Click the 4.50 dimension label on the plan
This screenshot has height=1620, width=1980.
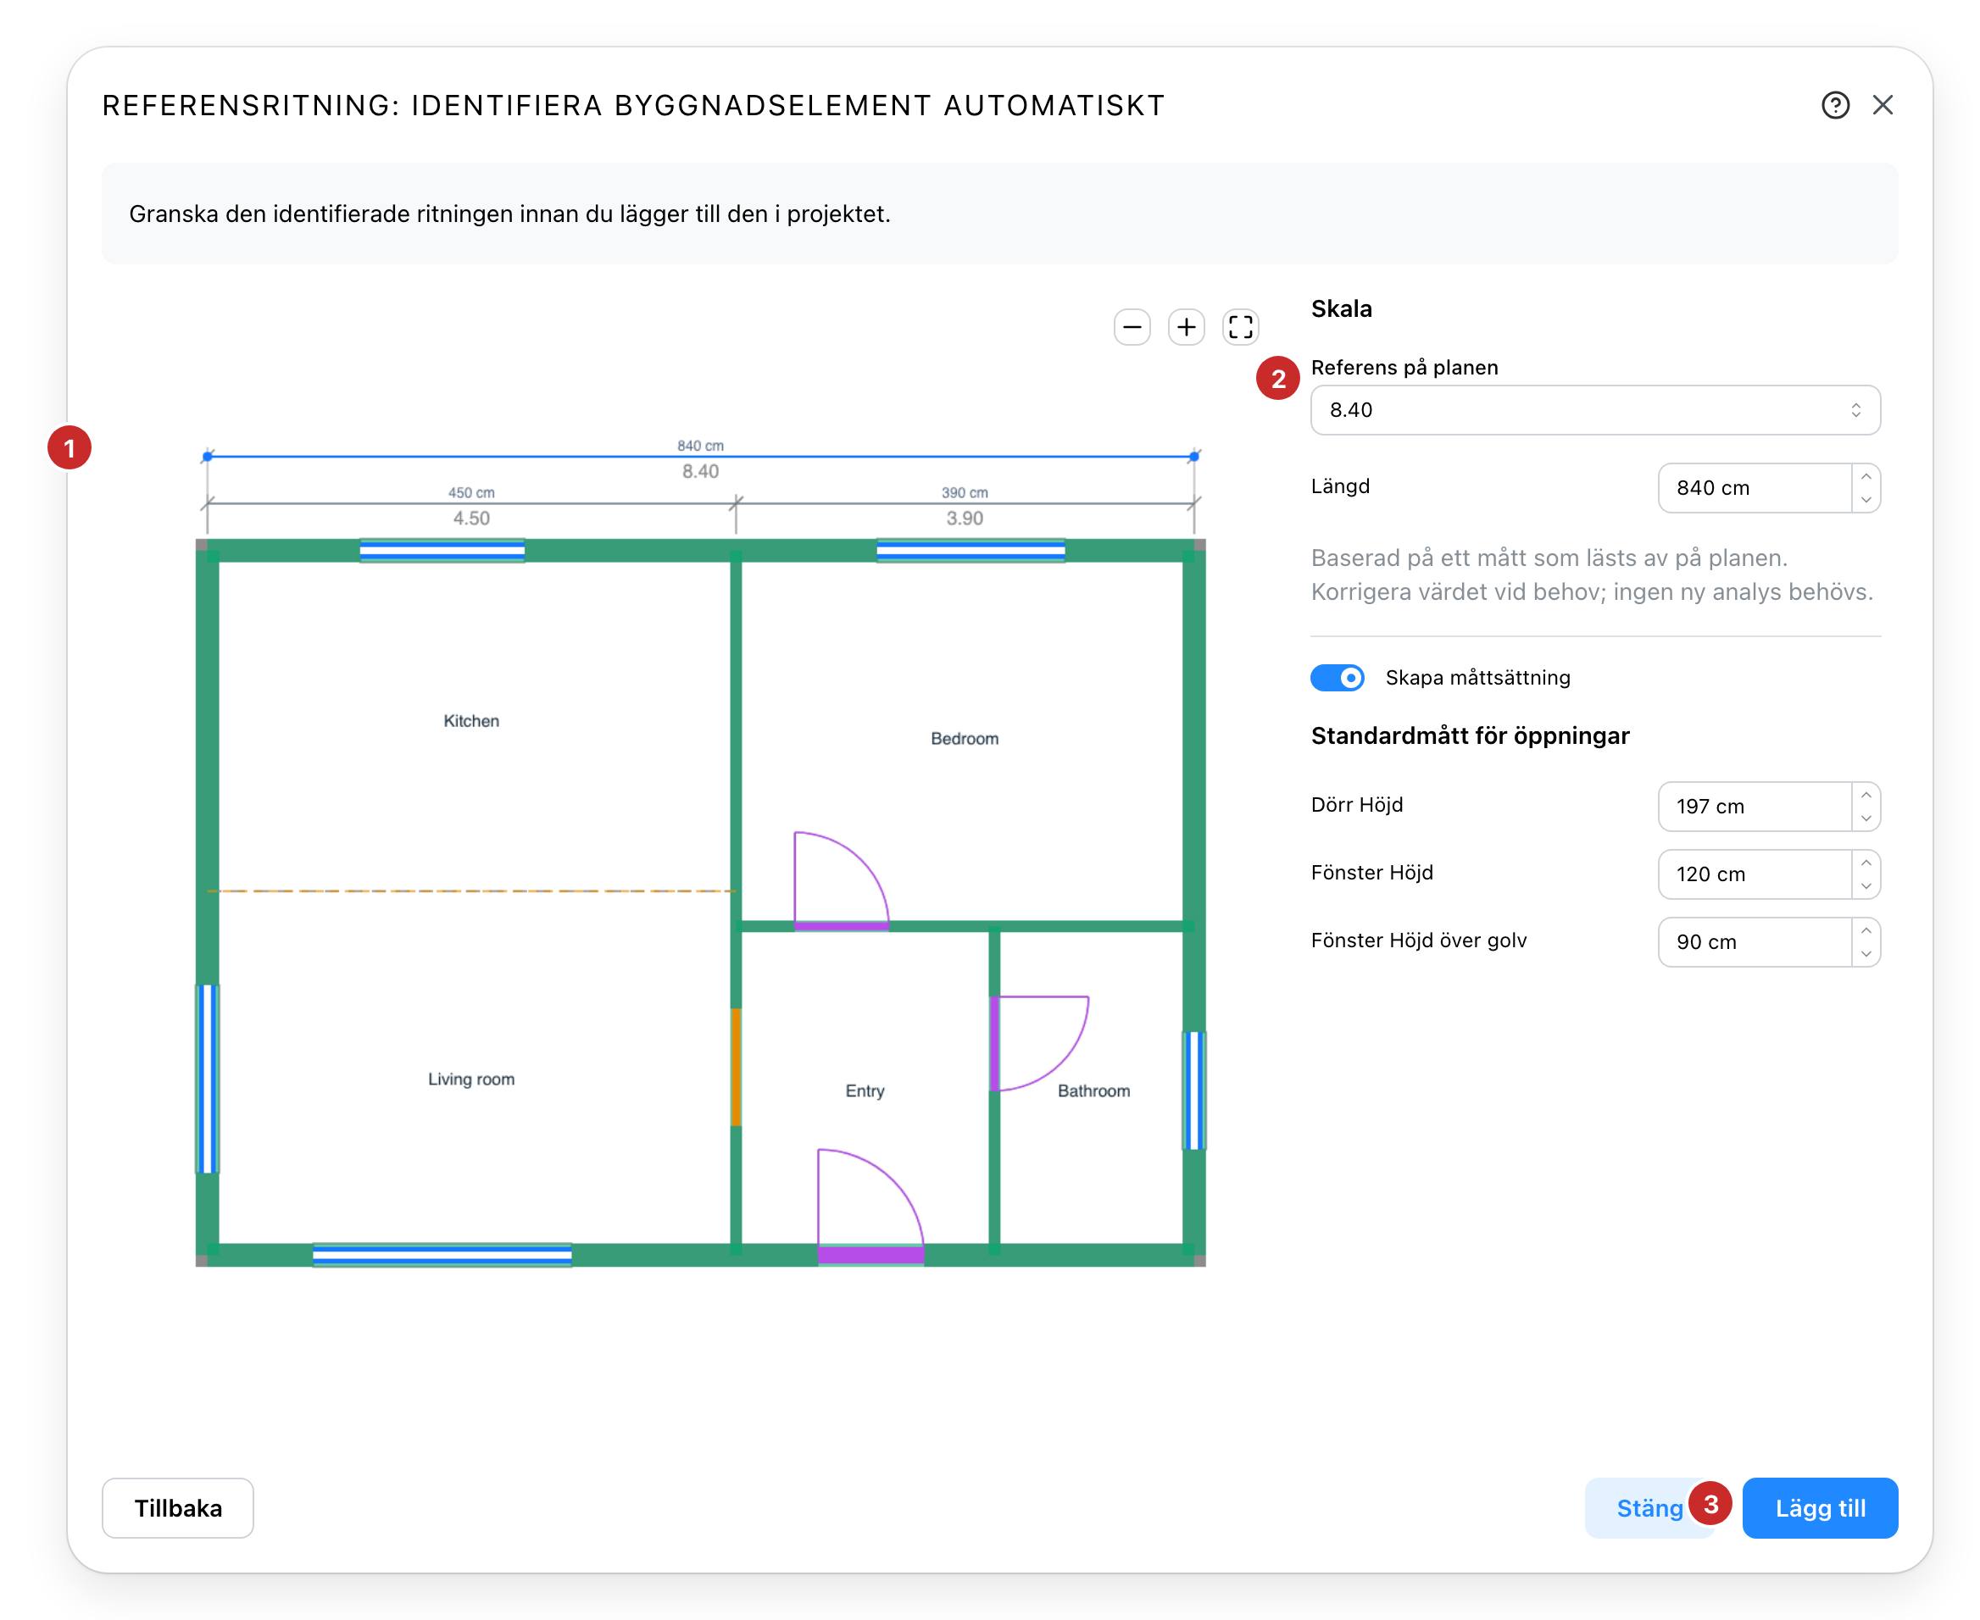[x=470, y=518]
